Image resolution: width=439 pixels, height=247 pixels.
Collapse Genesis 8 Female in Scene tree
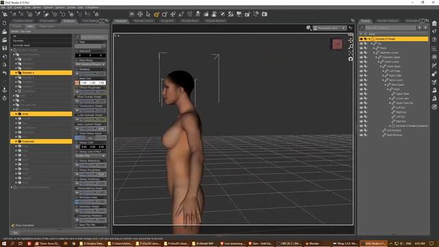(x=369, y=39)
